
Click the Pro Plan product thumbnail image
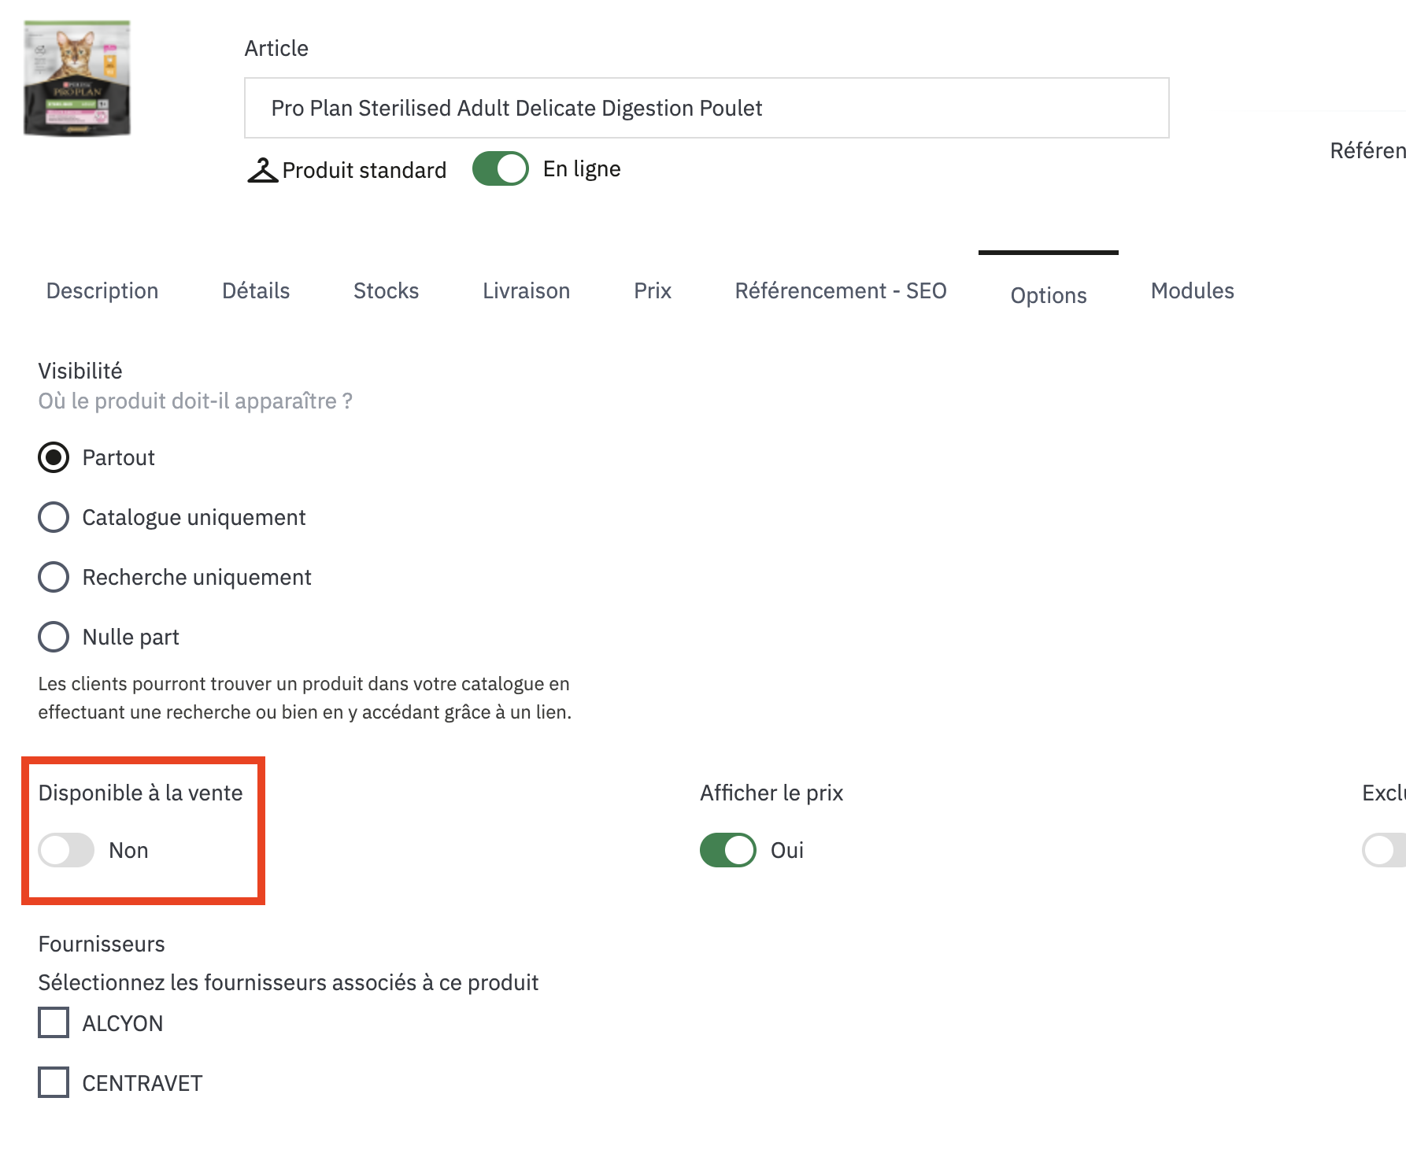tap(77, 79)
